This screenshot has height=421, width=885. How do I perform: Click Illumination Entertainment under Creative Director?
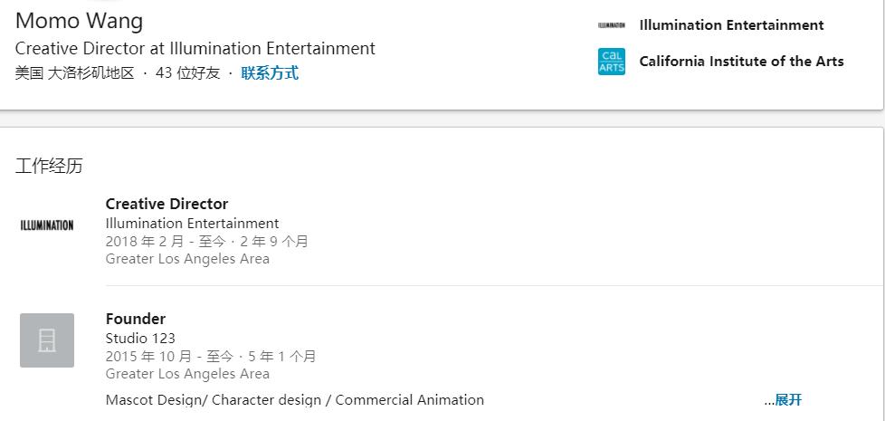192,224
